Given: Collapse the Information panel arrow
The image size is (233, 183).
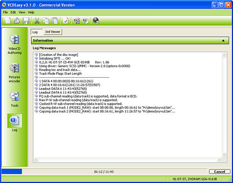Looking at the screenshot, I should (x=223, y=41).
